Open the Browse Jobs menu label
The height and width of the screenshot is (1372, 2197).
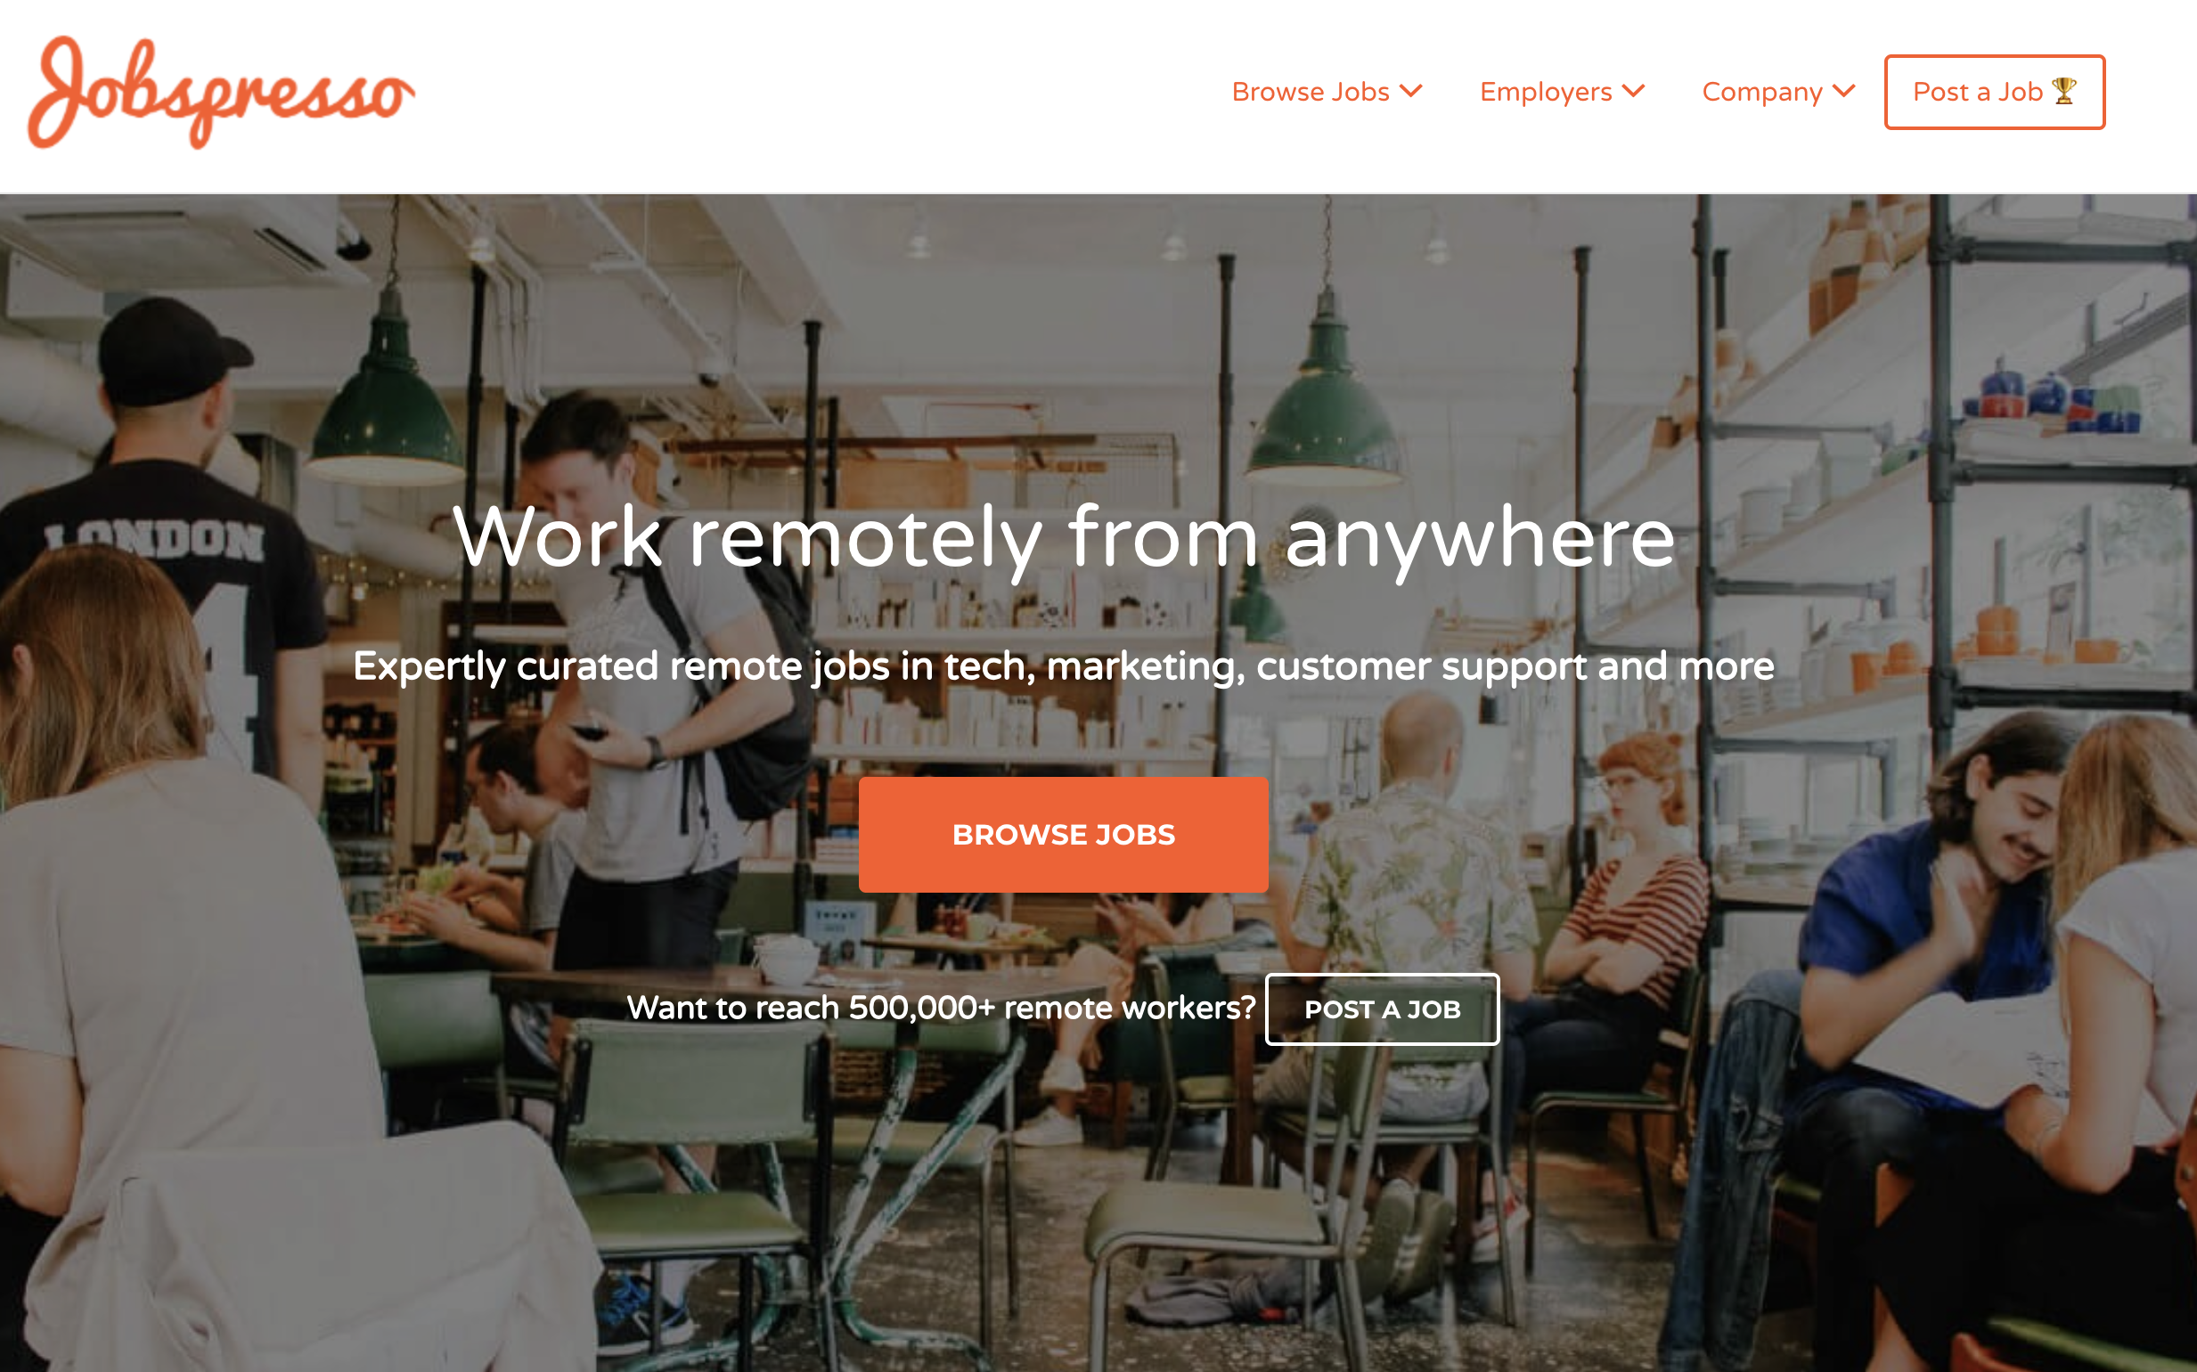[1311, 92]
